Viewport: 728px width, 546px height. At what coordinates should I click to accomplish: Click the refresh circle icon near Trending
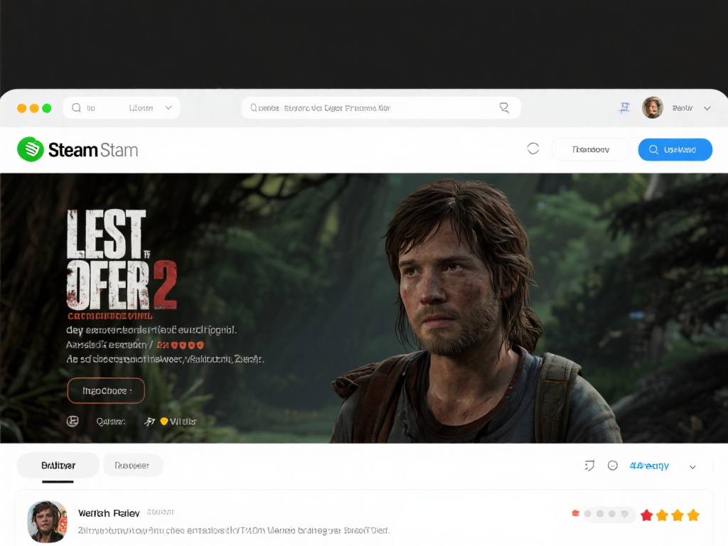(532, 149)
